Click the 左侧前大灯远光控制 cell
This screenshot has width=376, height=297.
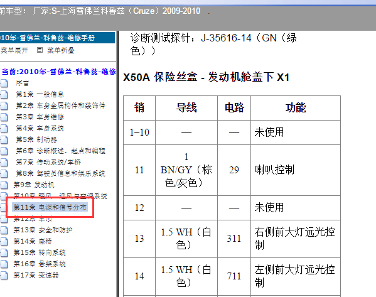[x=296, y=276]
